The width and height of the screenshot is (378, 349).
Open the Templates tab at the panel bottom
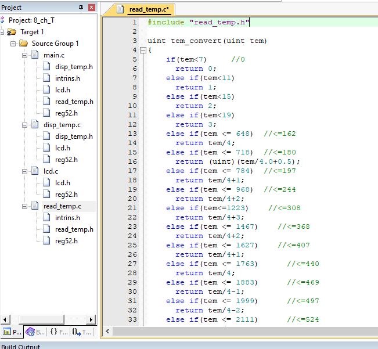[x=81, y=332]
